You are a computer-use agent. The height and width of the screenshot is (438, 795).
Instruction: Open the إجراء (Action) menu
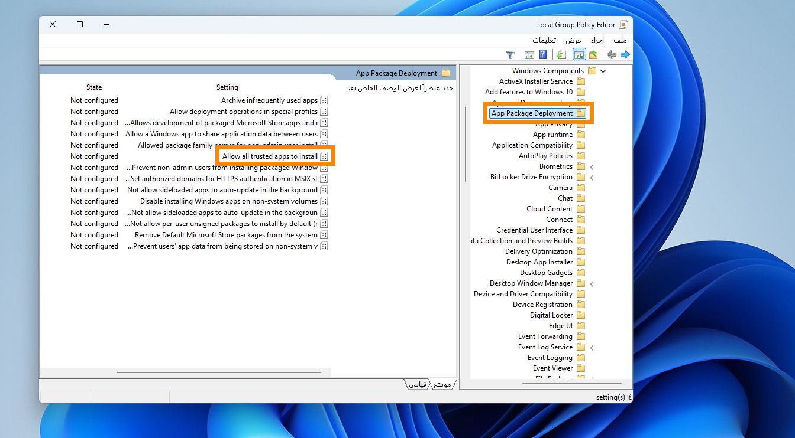tap(597, 40)
